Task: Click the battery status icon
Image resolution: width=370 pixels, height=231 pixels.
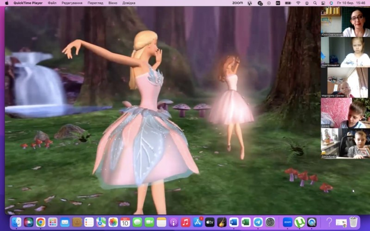Action: (x=288, y=3)
